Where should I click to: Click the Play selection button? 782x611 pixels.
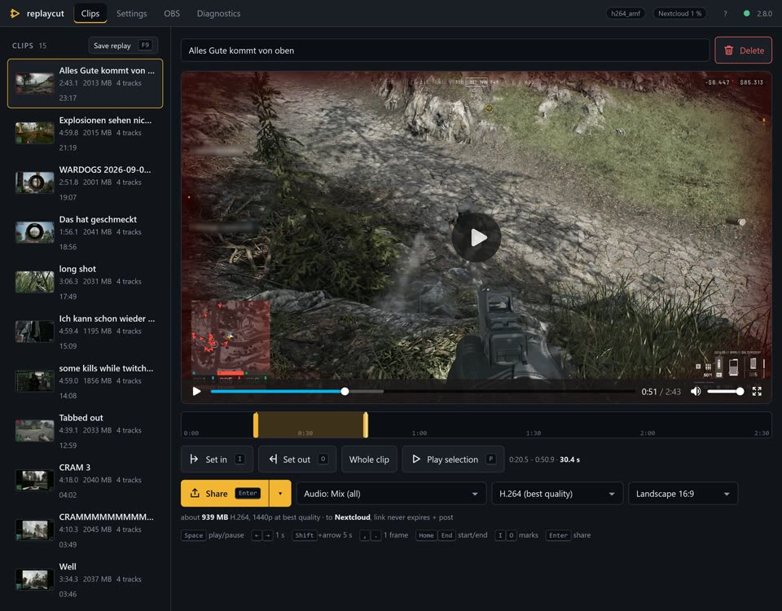453,459
